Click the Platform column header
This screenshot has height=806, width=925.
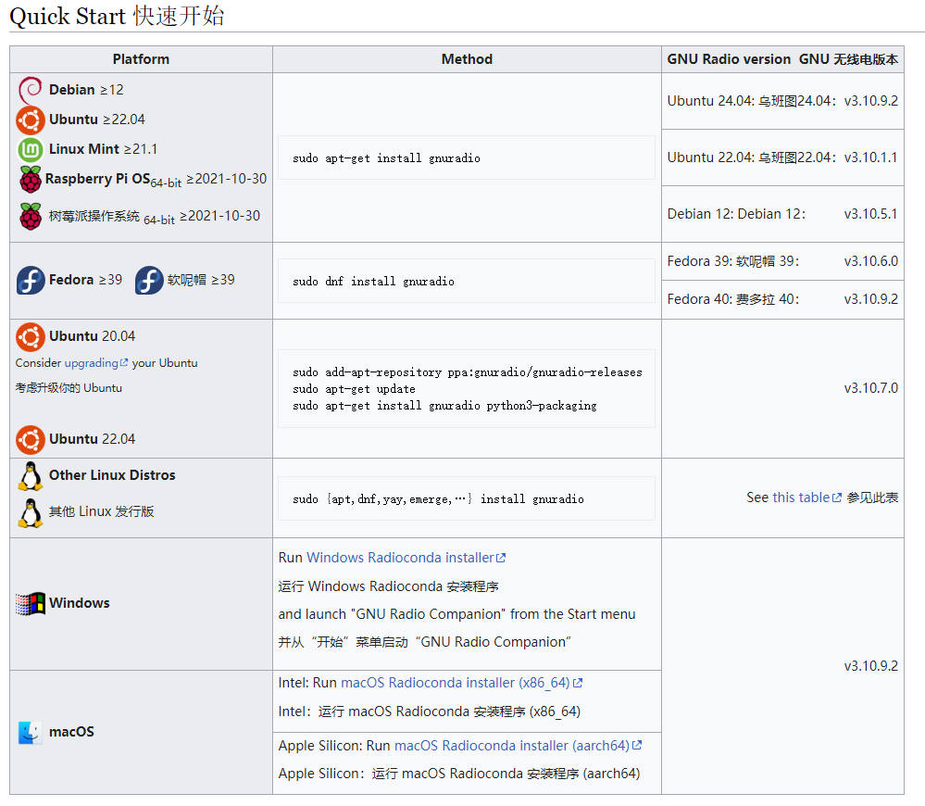[x=141, y=59]
